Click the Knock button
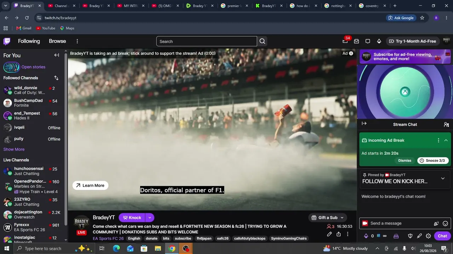Screen dimensions: 453x254 pyautogui.click(x=132, y=218)
